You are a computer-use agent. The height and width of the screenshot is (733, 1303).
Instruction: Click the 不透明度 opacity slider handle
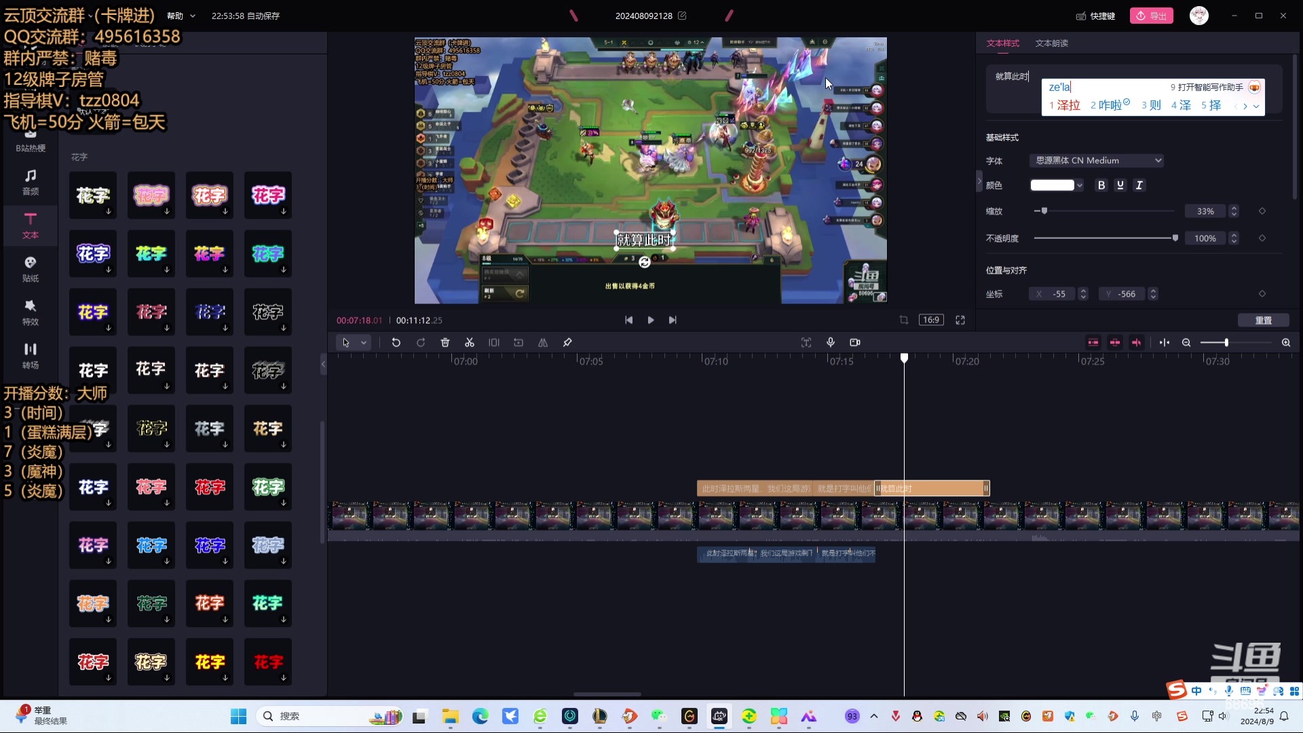click(1175, 238)
